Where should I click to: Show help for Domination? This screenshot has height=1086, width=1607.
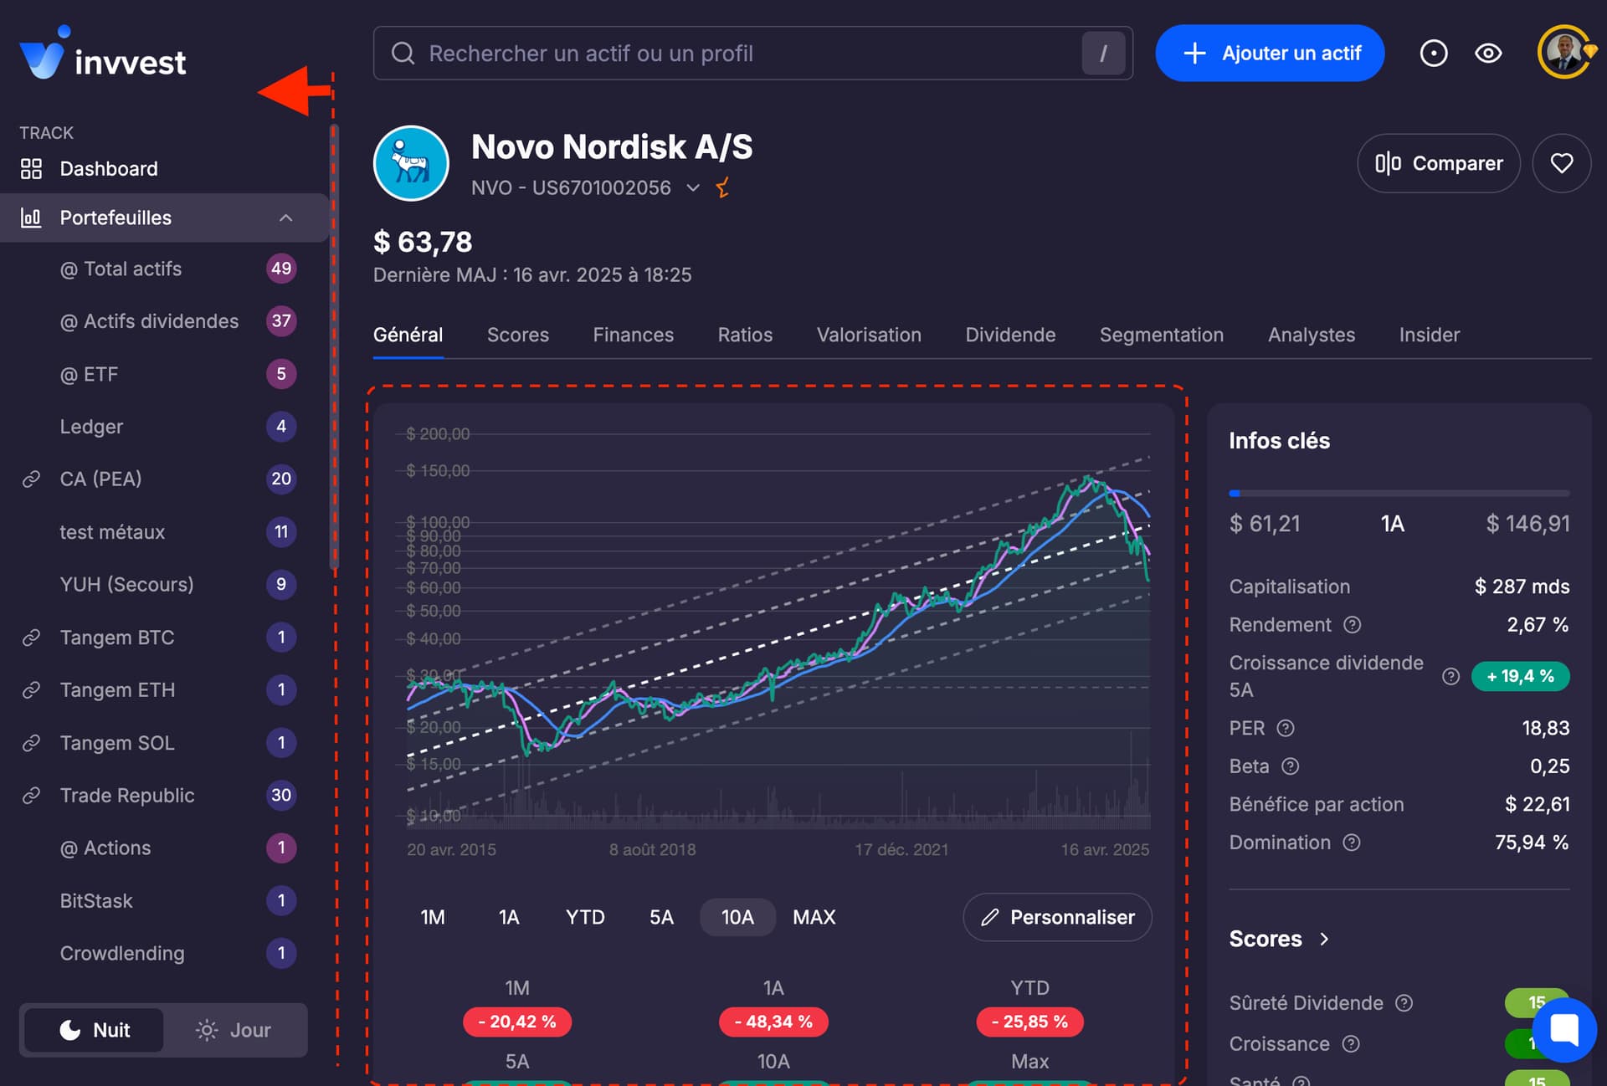pyautogui.click(x=1352, y=843)
